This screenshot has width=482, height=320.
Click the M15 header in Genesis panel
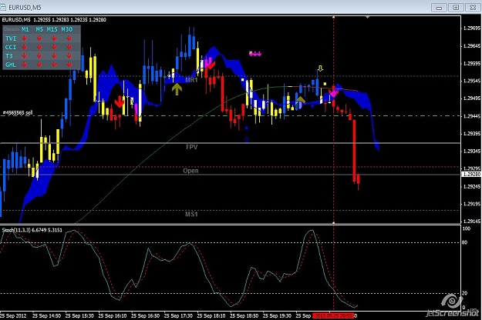click(52, 29)
